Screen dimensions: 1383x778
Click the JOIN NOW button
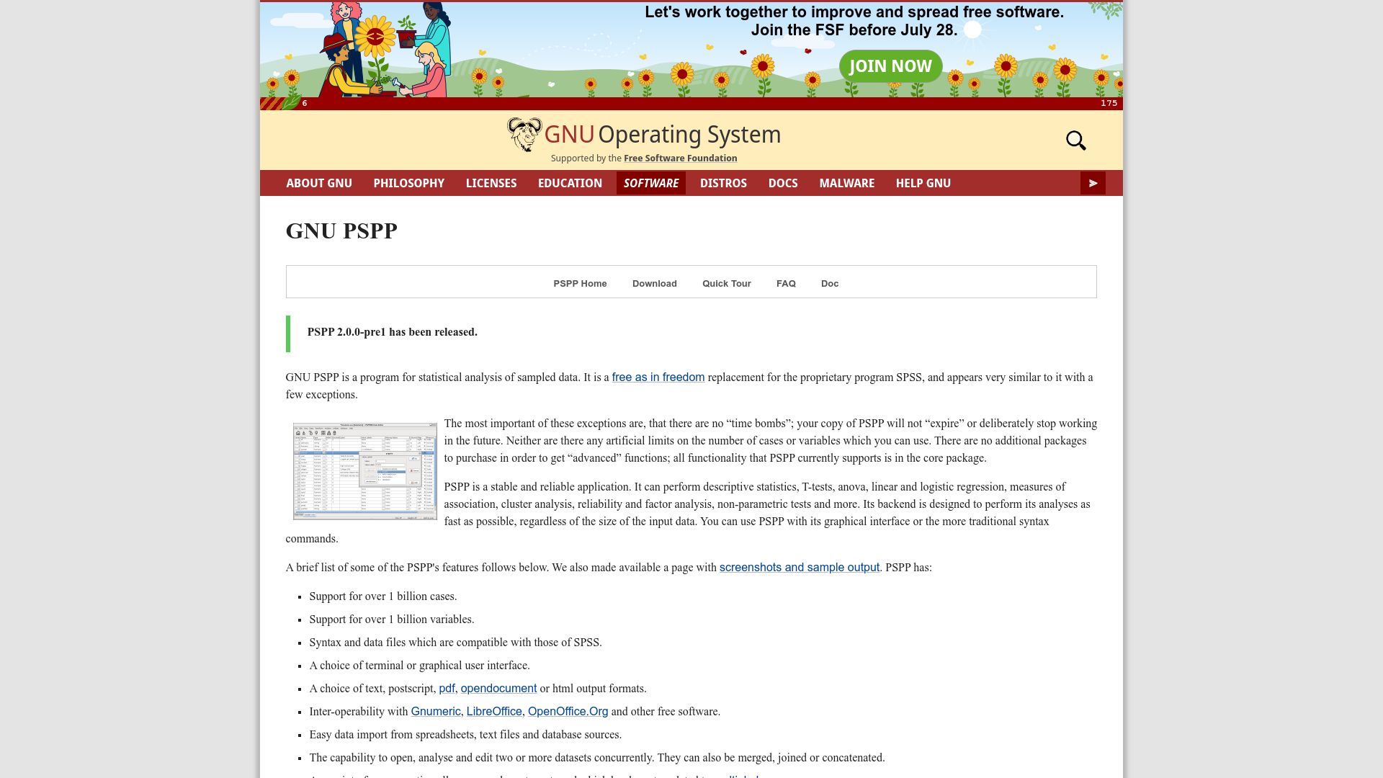890,66
